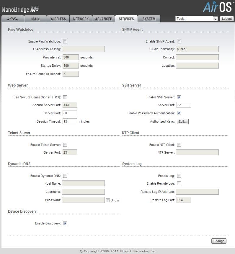Enable Telnet Server checkbox
Image resolution: width=235 pixels, height=254 pixels.
pyautogui.click(x=65, y=145)
